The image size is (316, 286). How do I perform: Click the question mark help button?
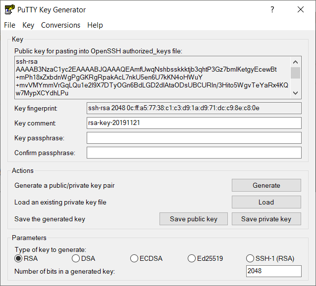click(272, 9)
